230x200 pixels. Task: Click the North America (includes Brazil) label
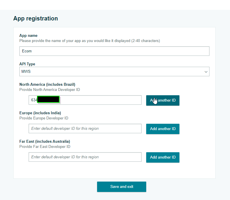click(47, 84)
